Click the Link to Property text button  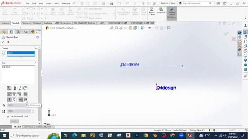click(x=9, y=88)
